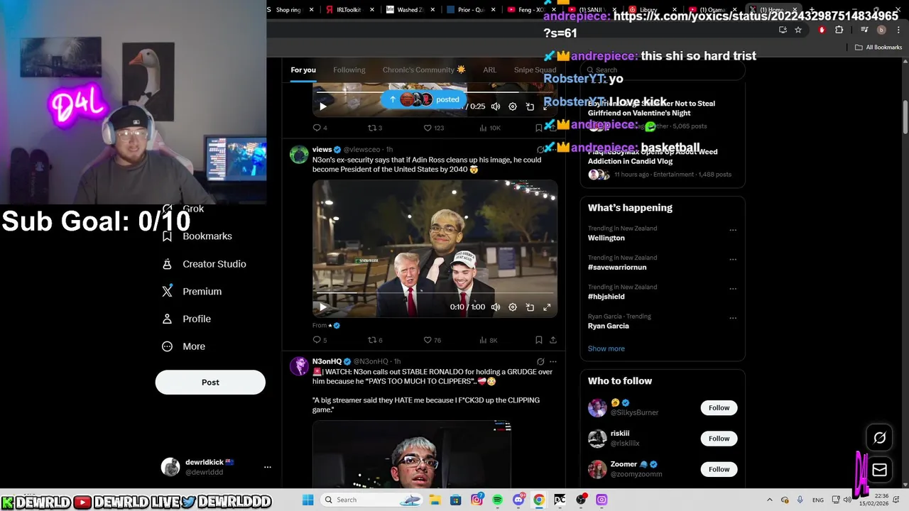Screen dimensions: 909x511
Task: Open Grok action on N3onHQ post
Action: [x=540, y=361]
